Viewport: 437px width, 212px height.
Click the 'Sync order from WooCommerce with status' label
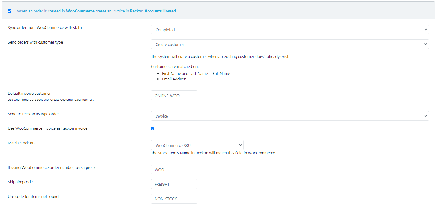[x=45, y=28]
